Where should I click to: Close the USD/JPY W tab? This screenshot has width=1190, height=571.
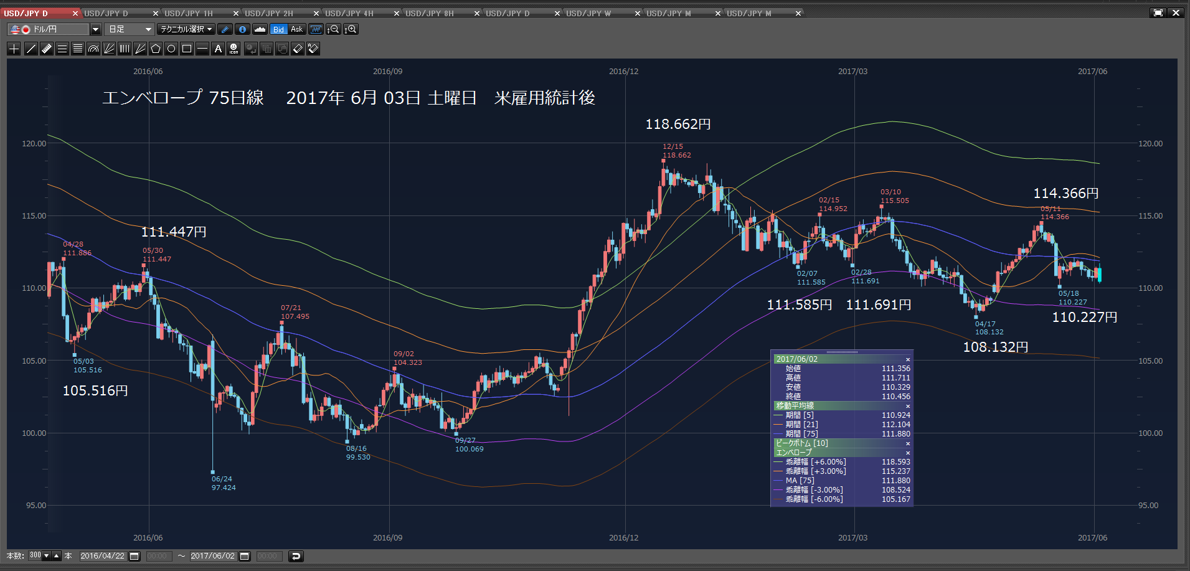pyautogui.click(x=638, y=13)
